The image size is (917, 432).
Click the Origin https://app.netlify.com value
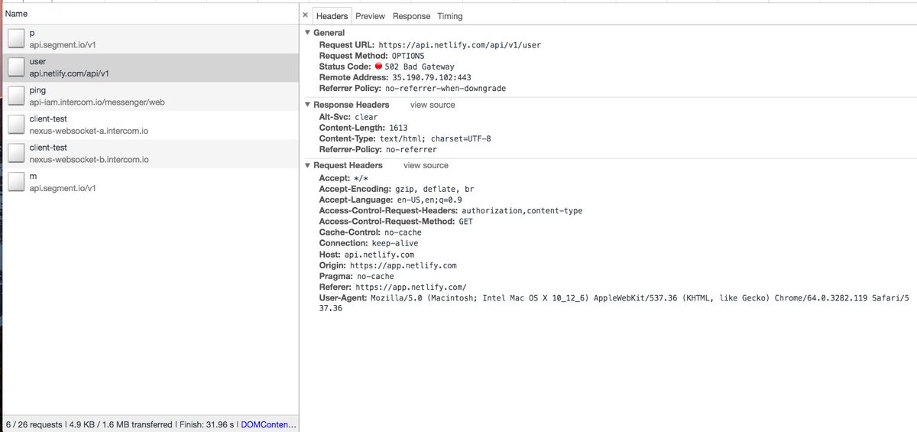click(403, 265)
